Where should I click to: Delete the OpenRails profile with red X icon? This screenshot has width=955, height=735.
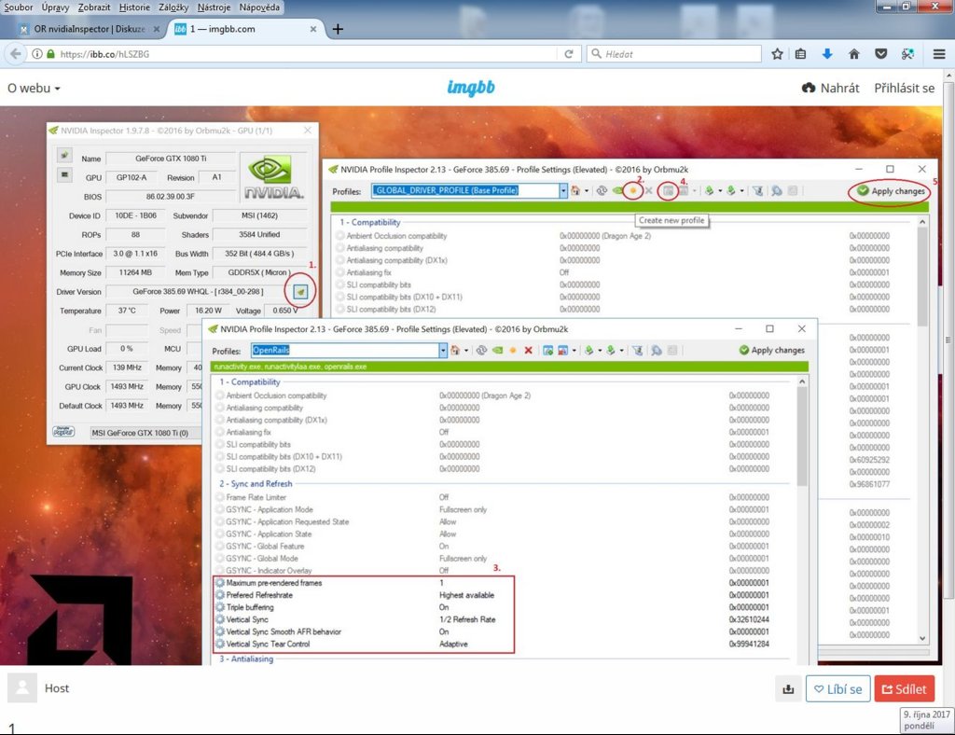pos(528,350)
